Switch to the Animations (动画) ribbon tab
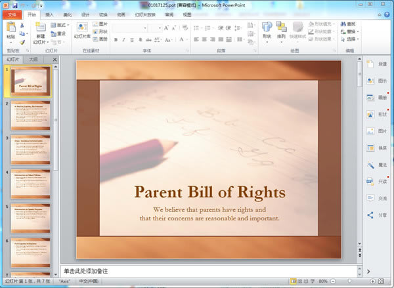Screen dimensions: 394x288 [x=121, y=15]
